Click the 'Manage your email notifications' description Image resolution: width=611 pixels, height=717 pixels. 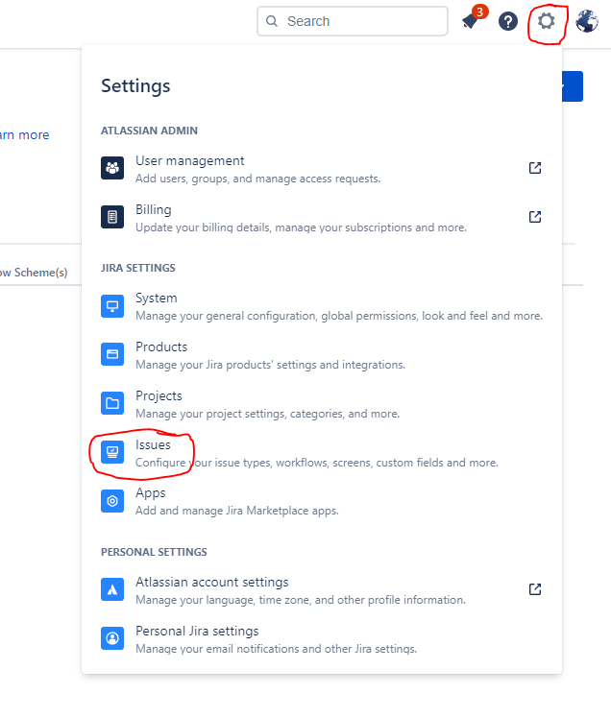click(277, 649)
